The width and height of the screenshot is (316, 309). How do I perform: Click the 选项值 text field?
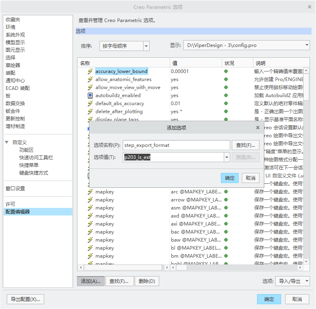tap(173, 157)
